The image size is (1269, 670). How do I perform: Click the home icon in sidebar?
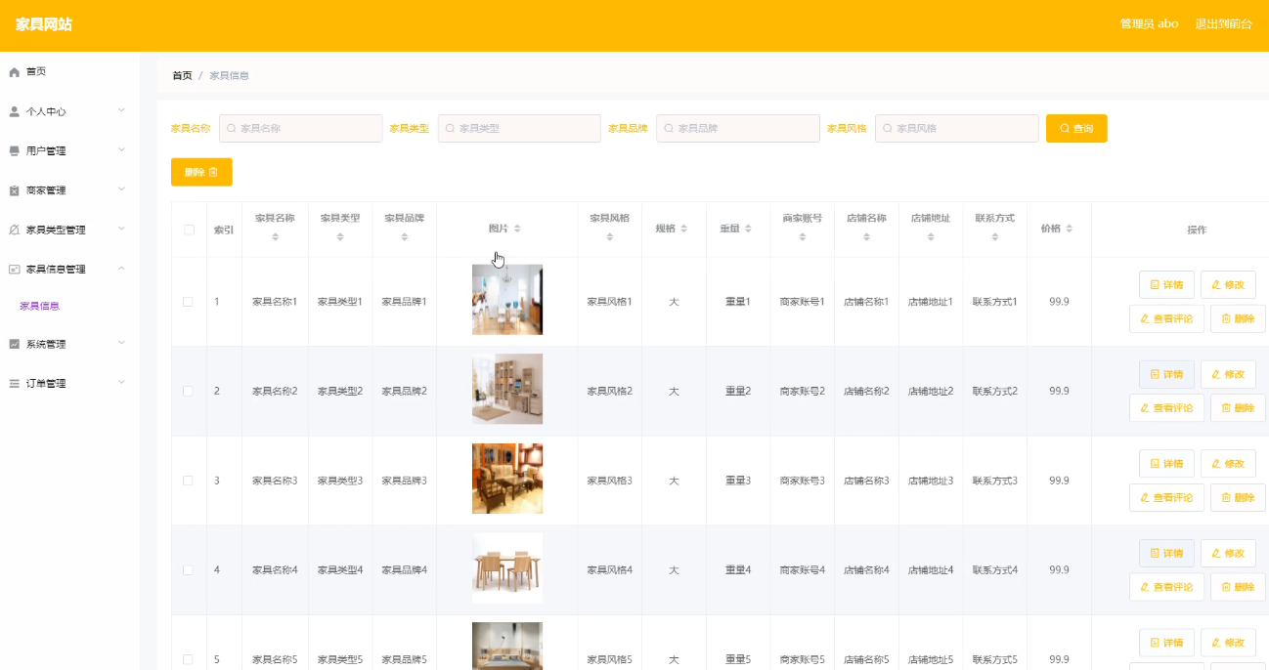click(15, 72)
